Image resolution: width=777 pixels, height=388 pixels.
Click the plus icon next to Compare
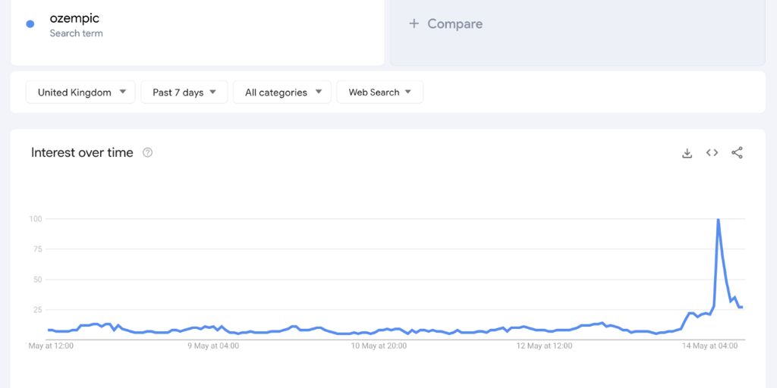pos(414,23)
